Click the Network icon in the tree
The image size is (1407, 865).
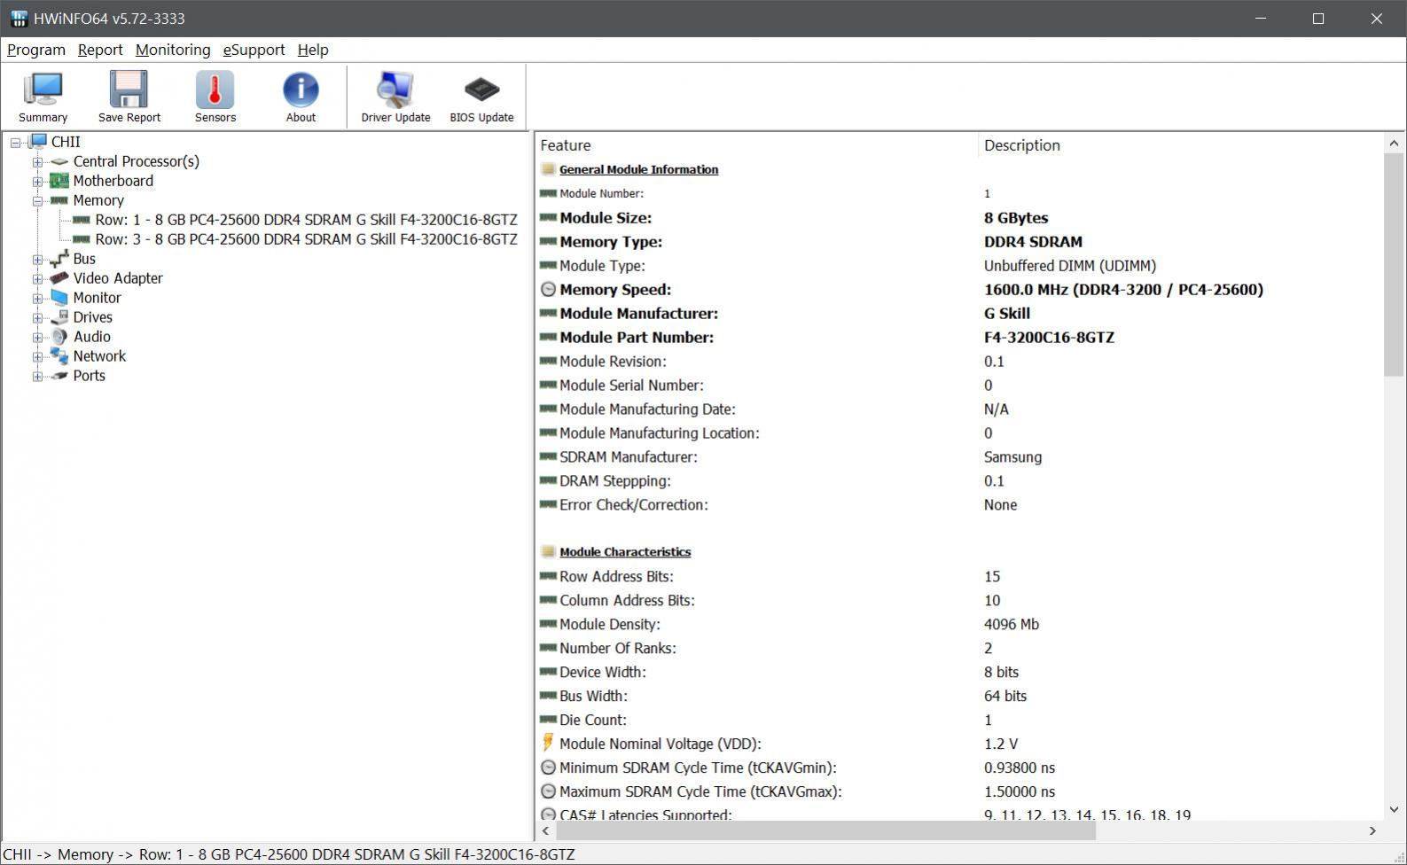(x=59, y=356)
